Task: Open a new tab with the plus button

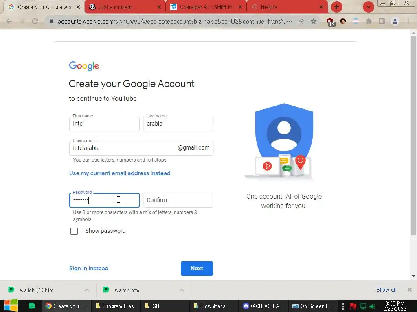Action: click(x=337, y=7)
